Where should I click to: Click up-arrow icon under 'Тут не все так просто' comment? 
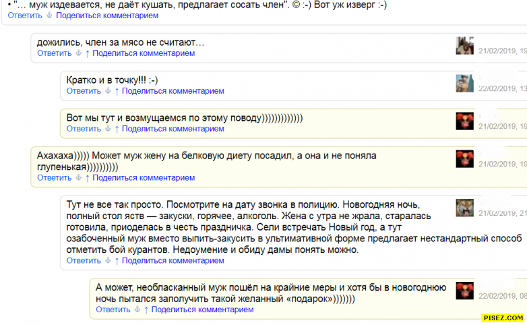click(x=117, y=261)
